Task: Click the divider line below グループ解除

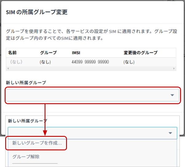Action: click(x=35, y=163)
